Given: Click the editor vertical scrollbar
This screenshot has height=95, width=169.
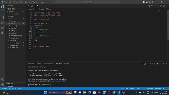Looking at the screenshot, I should (168, 25).
